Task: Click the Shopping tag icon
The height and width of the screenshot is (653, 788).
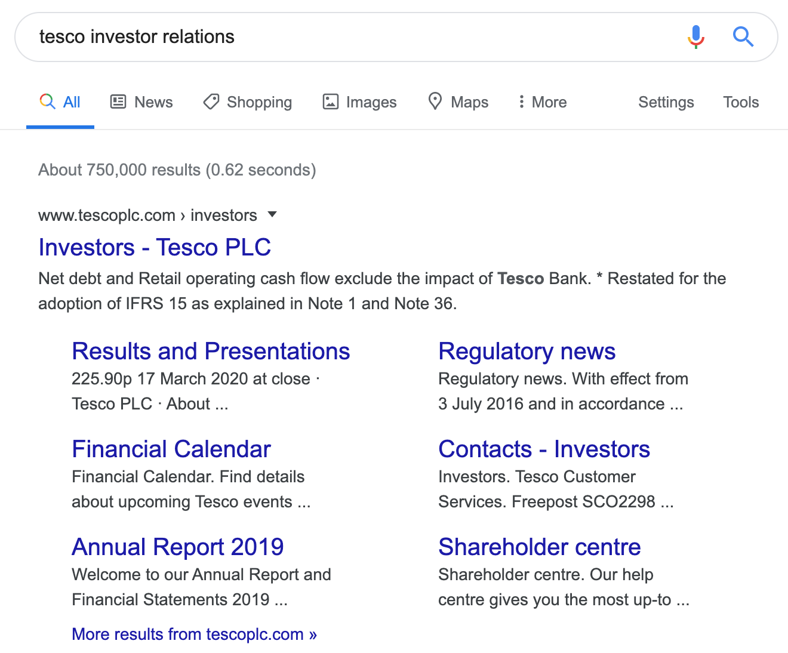Action: [x=211, y=102]
